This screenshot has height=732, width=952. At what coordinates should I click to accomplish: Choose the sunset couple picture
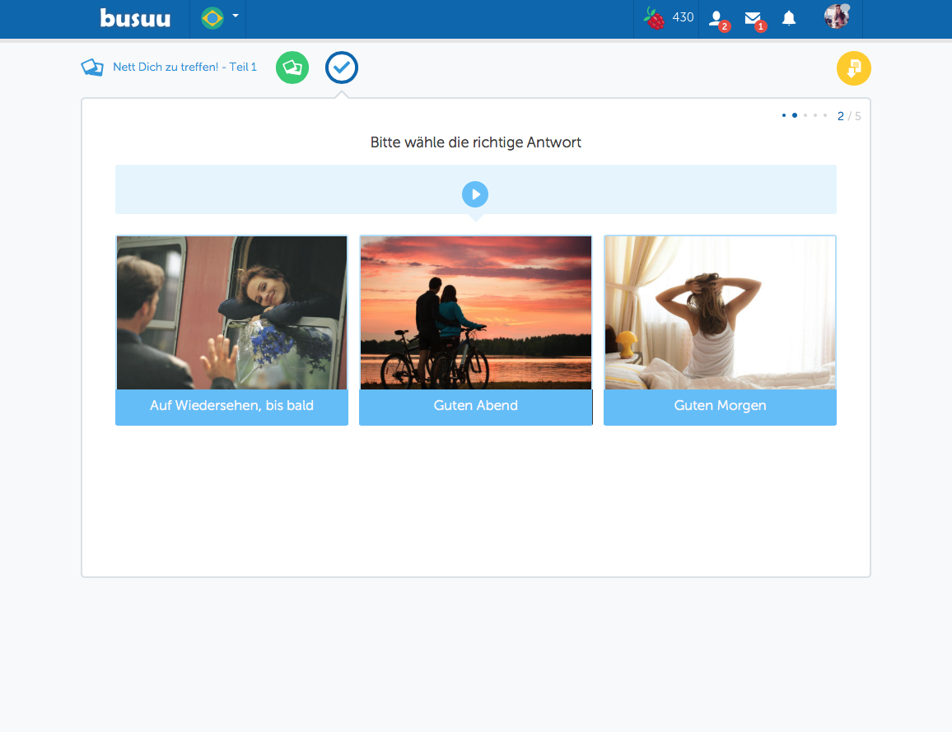click(x=476, y=313)
